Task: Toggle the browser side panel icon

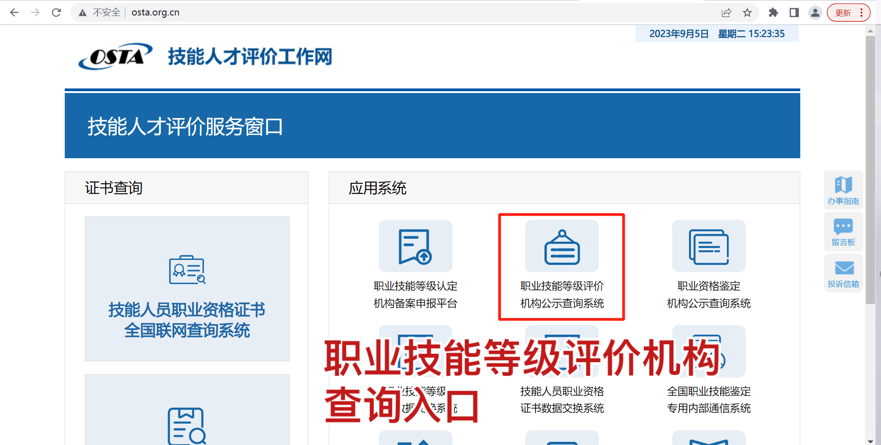Action: coord(794,13)
